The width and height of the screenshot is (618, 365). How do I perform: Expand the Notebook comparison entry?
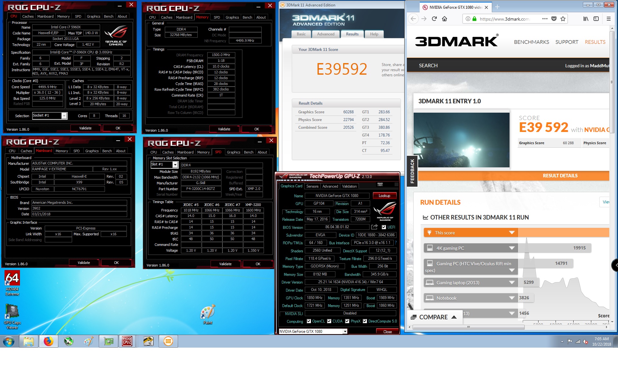pos(512,298)
